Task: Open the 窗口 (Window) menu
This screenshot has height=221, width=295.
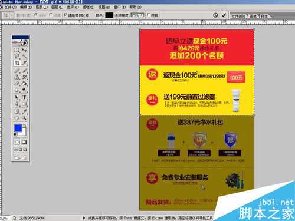Action: [120, 7]
